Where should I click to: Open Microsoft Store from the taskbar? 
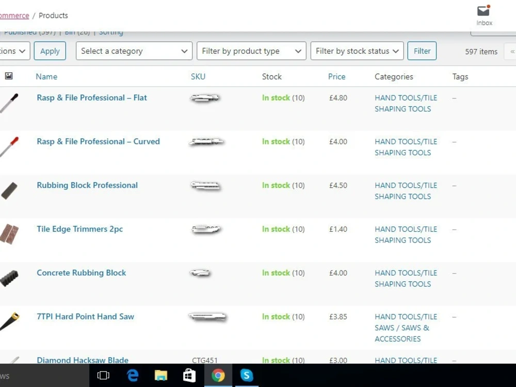(x=189, y=375)
